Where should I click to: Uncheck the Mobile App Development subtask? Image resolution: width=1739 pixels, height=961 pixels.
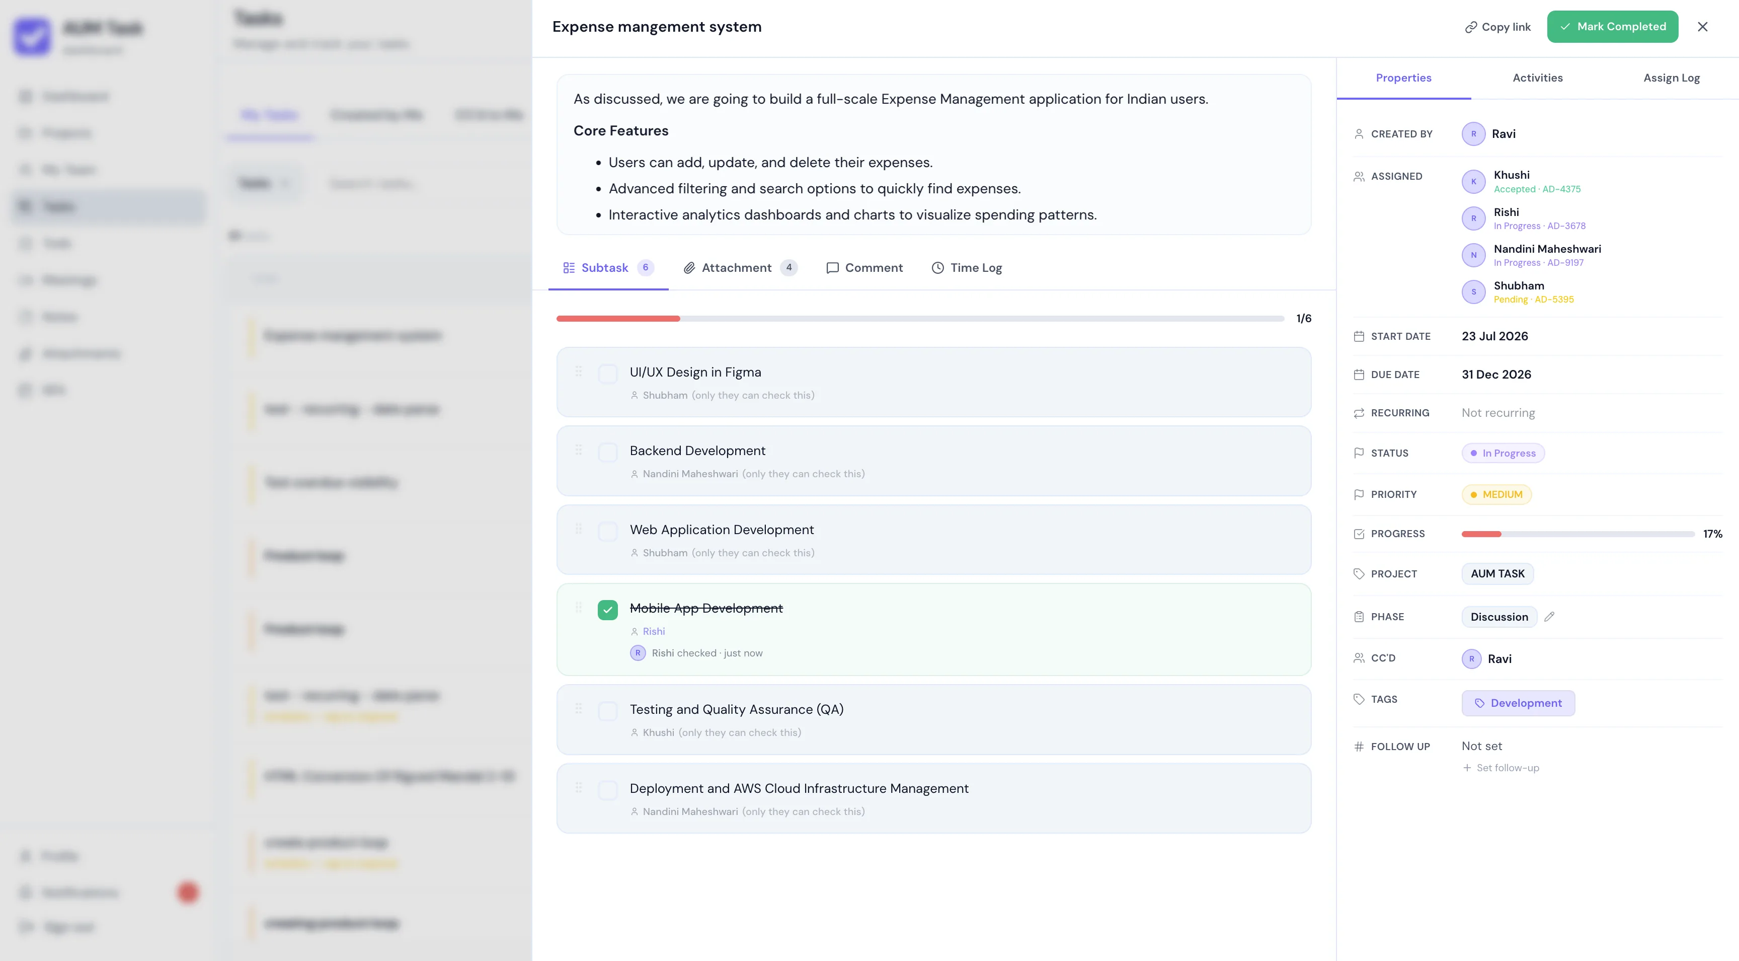607,610
